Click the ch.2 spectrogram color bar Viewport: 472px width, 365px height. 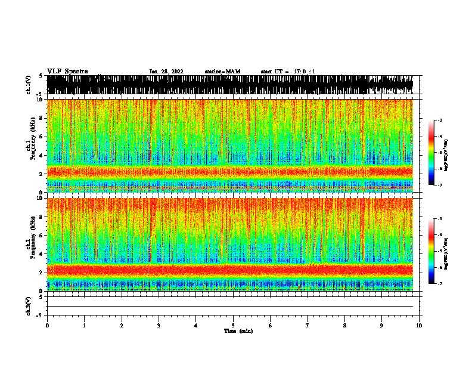tap(431, 251)
